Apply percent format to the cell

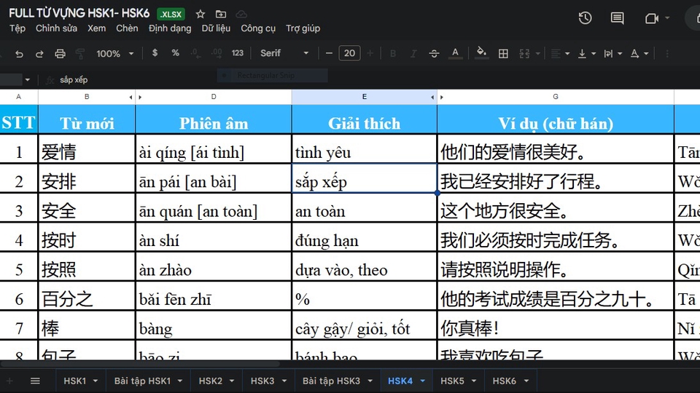click(x=175, y=53)
